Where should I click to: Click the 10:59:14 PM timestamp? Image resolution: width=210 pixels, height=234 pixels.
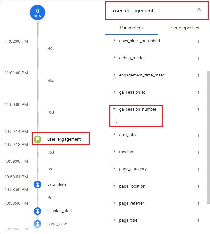point(16,132)
